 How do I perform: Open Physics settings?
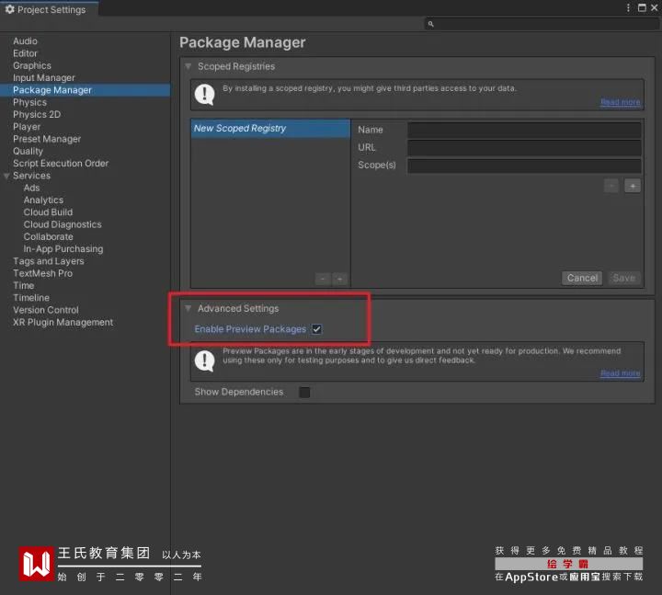click(30, 102)
